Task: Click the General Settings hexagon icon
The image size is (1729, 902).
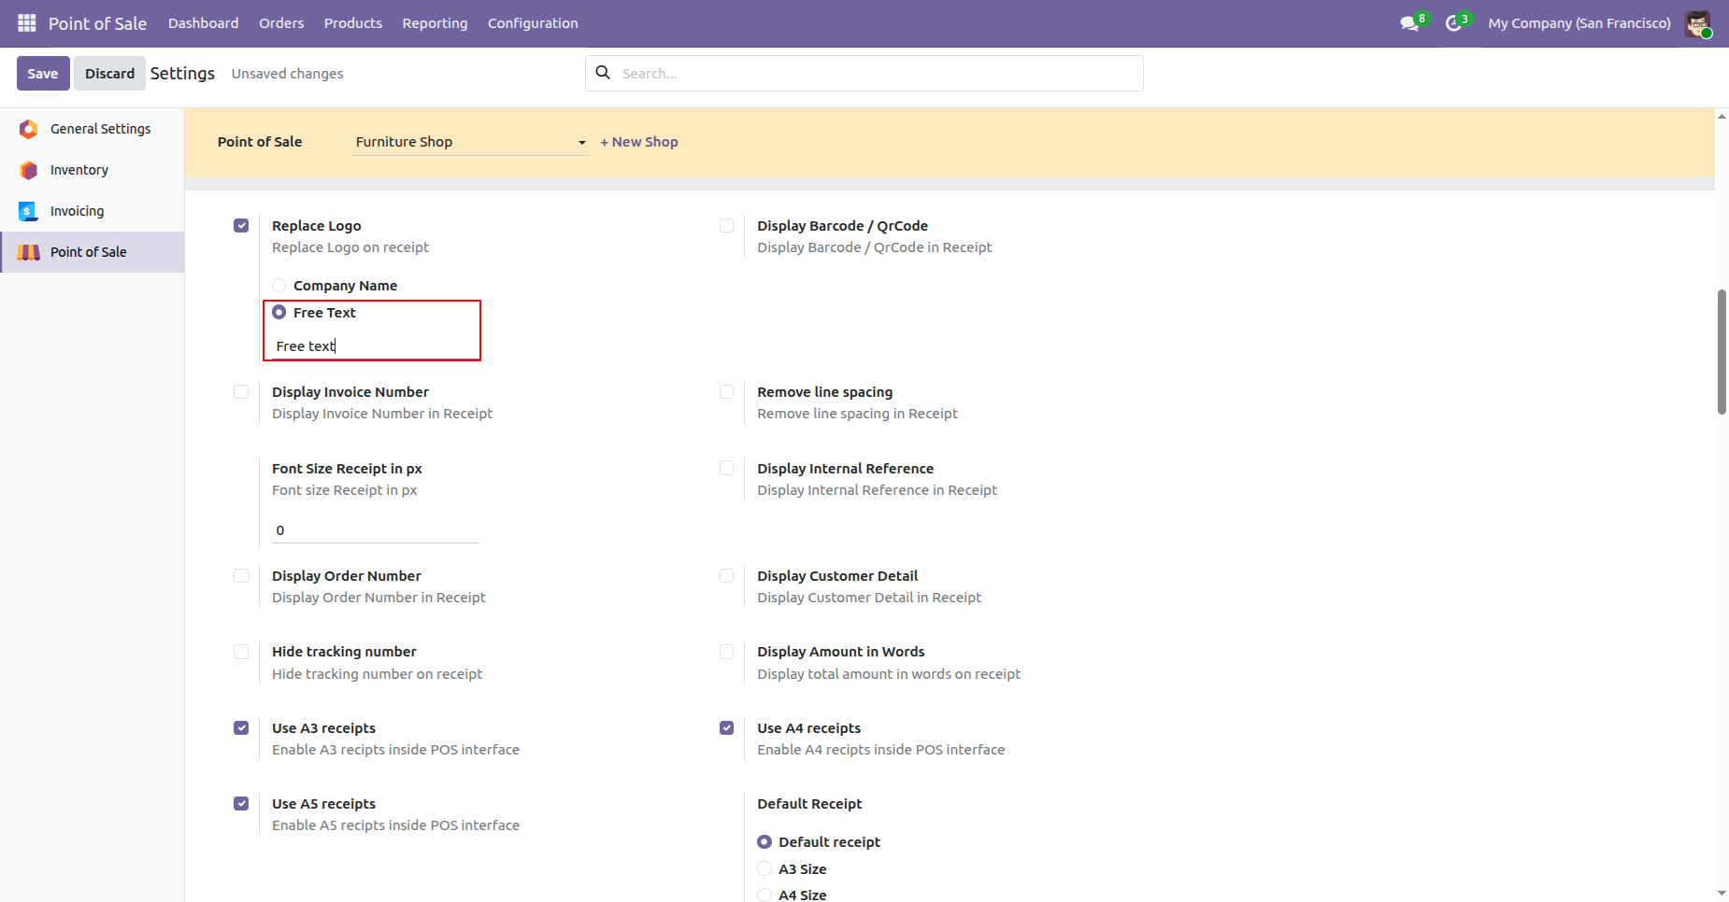Action: [29, 129]
